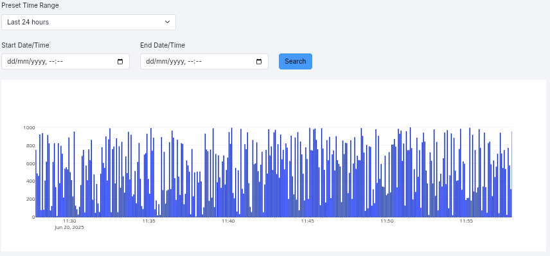The height and width of the screenshot is (256, 550).
Task: Click the Jun 20, 2025 date label
Action: coord(69,228)
